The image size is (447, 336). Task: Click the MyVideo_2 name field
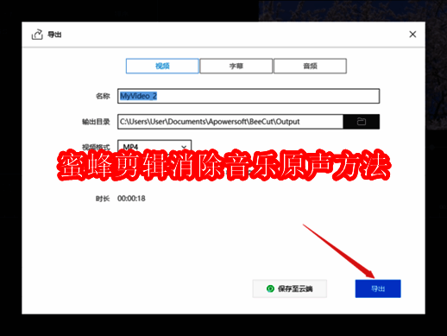pos(249,96)
